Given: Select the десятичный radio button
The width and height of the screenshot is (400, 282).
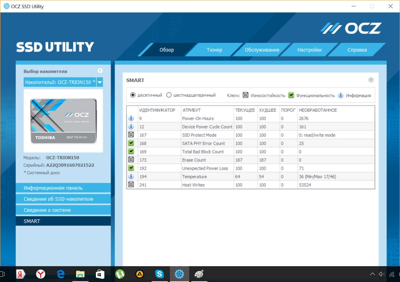Looking at the screenshot, I should pos(133,95).
